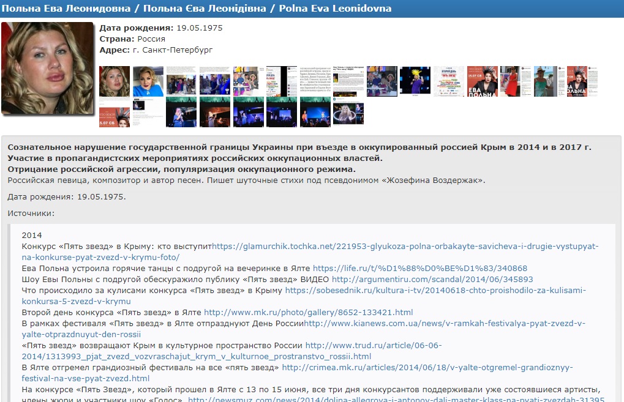Viewport: 624px width, 402px height.
Task: Click the bold accusation text about Crimea border violation
Action: (299, 147)
